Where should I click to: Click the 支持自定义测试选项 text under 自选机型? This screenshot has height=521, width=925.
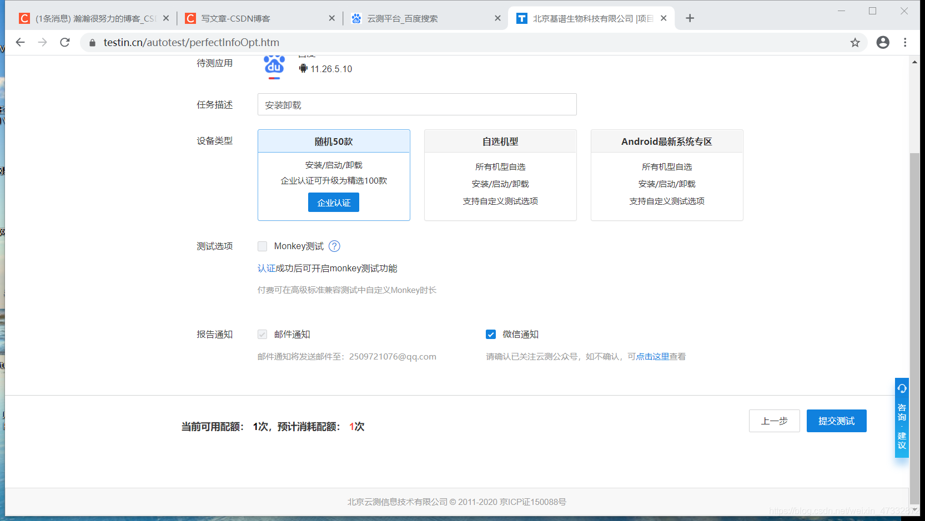click(x=500, y=201)
